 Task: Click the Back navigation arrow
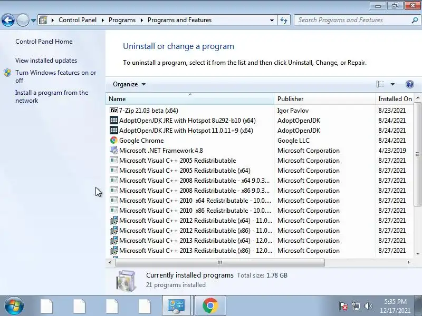click(x=8, y=20)
